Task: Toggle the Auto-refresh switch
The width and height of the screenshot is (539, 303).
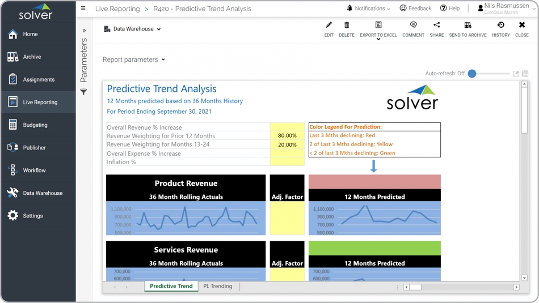Action: (472, 74)
